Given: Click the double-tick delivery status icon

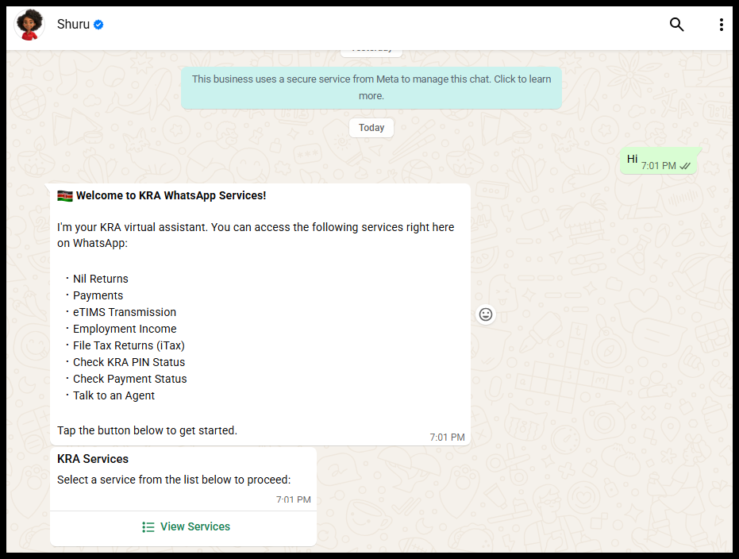Looking at the screenshot, I should 685,166.
